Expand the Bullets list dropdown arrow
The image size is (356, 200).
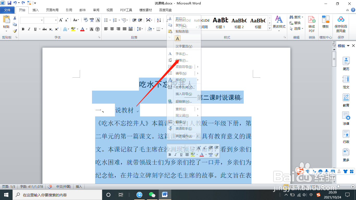(110, 20)
